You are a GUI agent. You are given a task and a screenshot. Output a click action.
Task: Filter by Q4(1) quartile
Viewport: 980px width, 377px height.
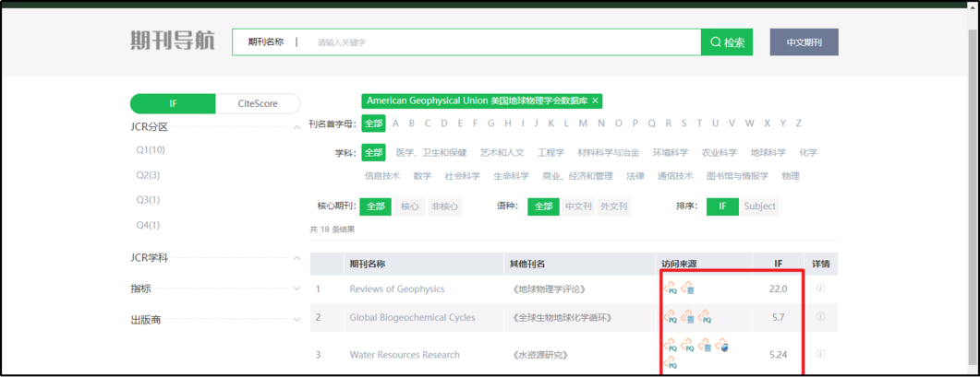148,225
